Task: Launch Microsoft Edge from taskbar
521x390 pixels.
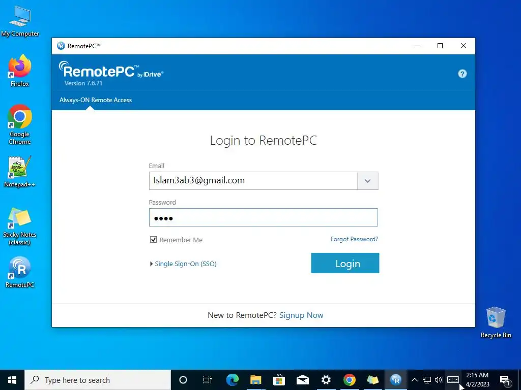Action: [232, 380]
